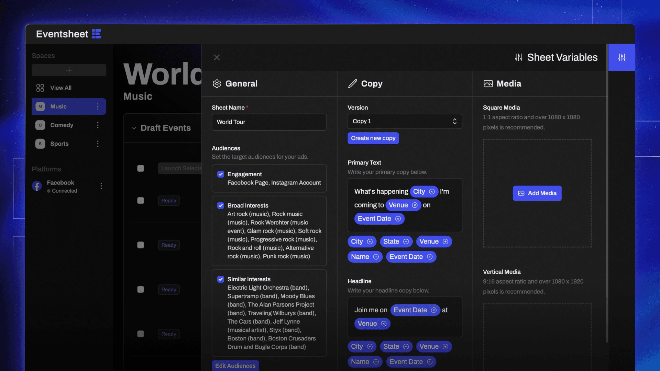Screen dimensions: 660x371
Task: Insert Name variable under Primary Text
Action: [x=365, y=257]
